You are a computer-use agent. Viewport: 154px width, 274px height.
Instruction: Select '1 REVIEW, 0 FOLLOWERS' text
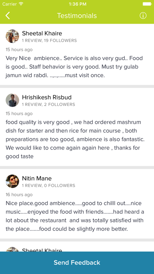[x=48, y=185]
